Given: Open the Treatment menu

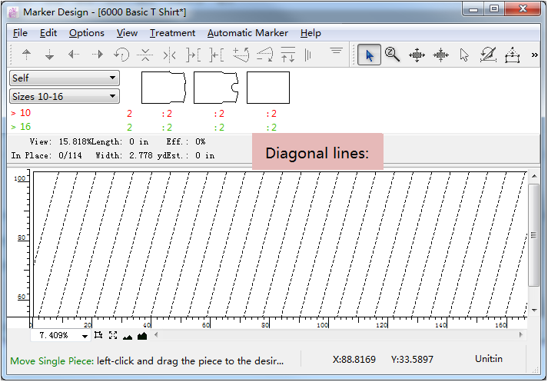Looking at the screenshot, I should [172, 33].
